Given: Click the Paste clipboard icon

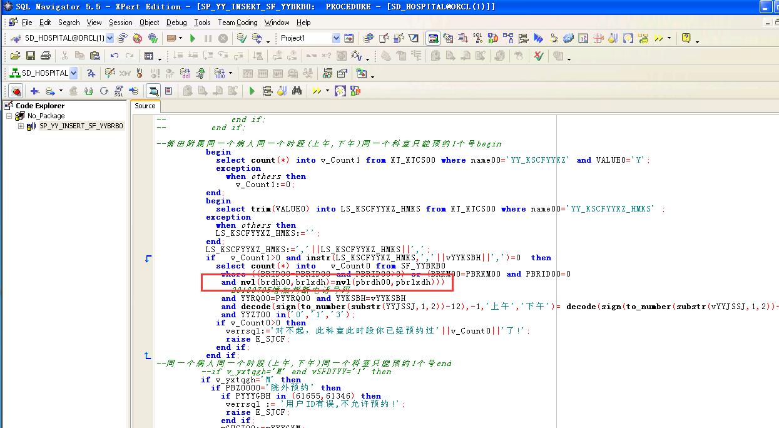Looking at the screenshot, I should click(94, 56).
